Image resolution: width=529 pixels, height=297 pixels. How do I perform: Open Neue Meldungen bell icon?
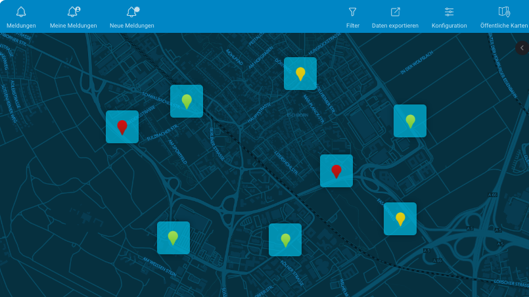tap(133, 12)
